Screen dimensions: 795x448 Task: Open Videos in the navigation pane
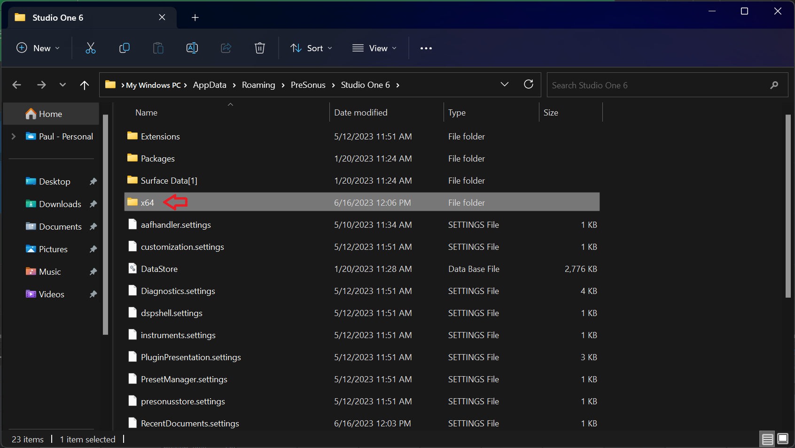click(x=51, y=294)
